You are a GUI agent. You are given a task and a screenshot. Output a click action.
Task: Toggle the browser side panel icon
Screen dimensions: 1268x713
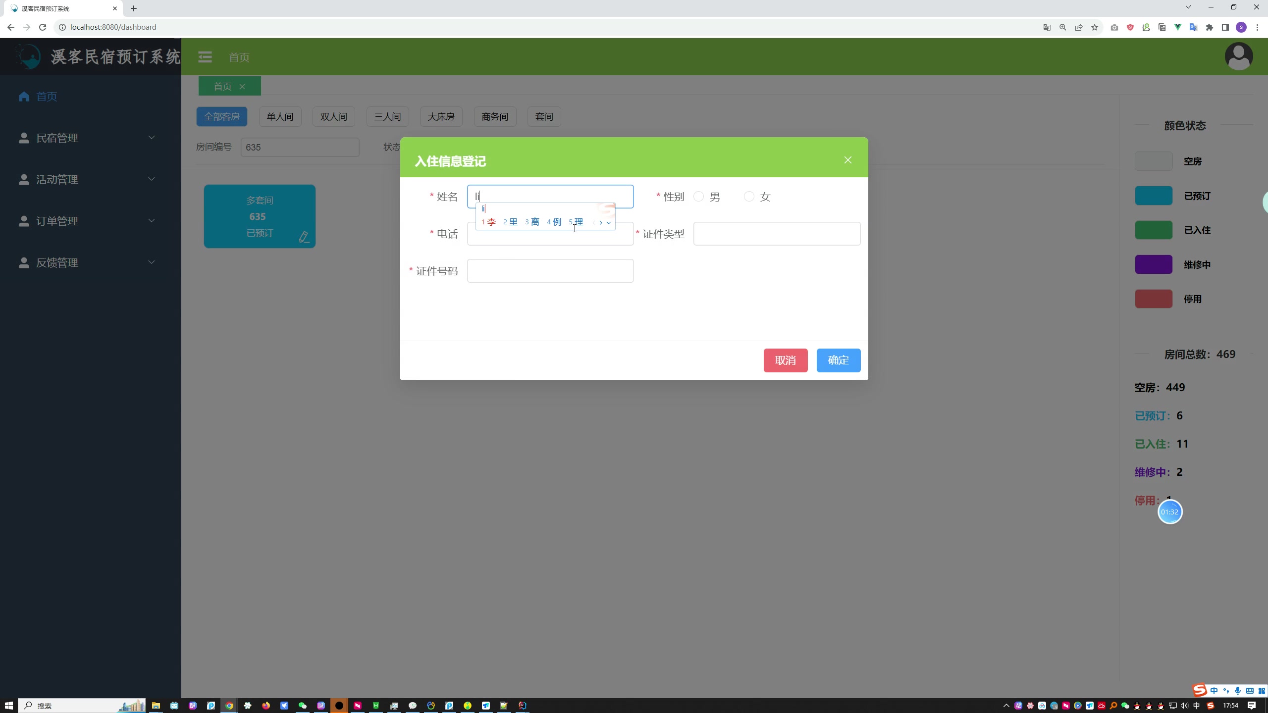click(x=1225, y=27)
